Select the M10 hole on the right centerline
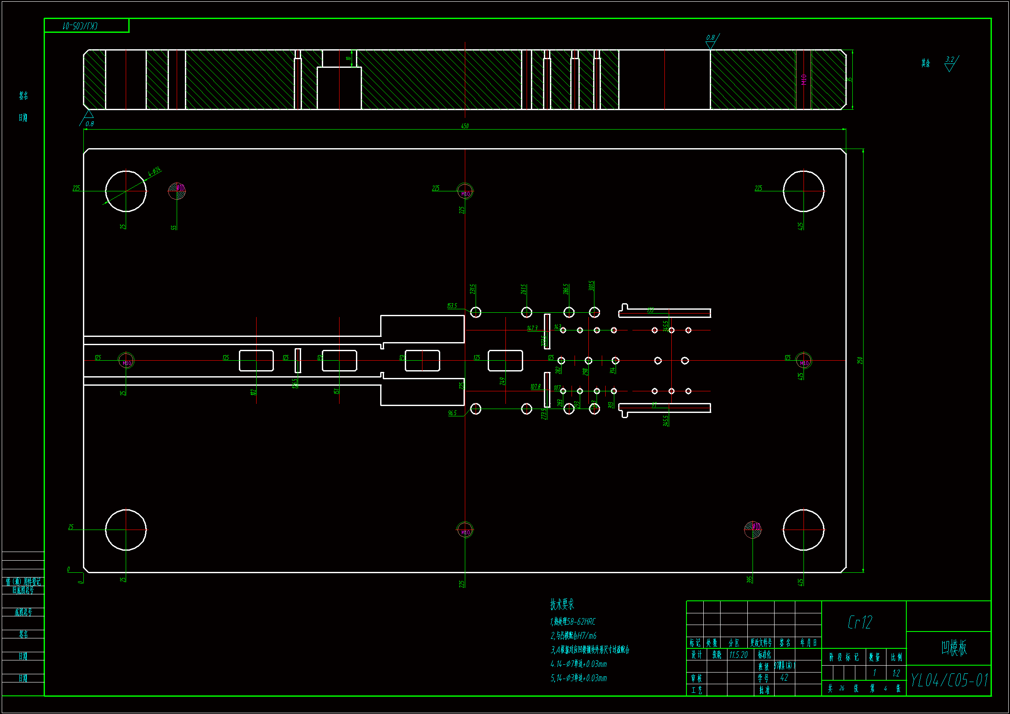Image resolution: width=1010 pixels, height=714 pixels. pos(804,361)
